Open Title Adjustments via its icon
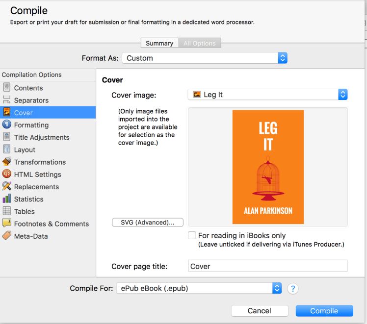Viewport: 367px width, 324px height. pyautogui.click(x=7, y=137)
